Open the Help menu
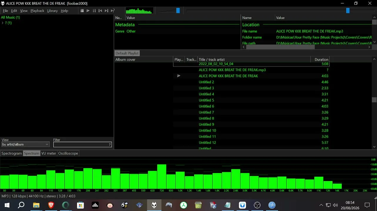The image size is (377, 211). click(64, 11)
